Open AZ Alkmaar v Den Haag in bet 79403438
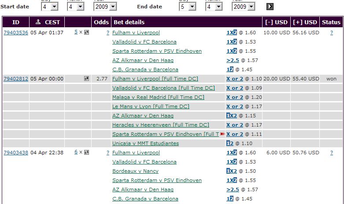The width and height of the screenshot is (344, 204). [143, 189]
